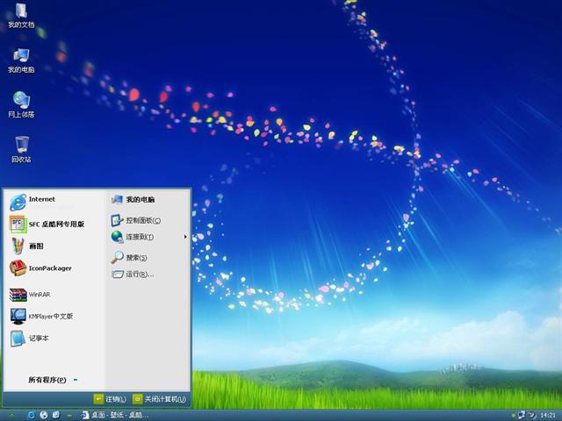Expand the 连接到 submenu arrow
The height and width of the screenshot is (421, 562).
point(185,237)
